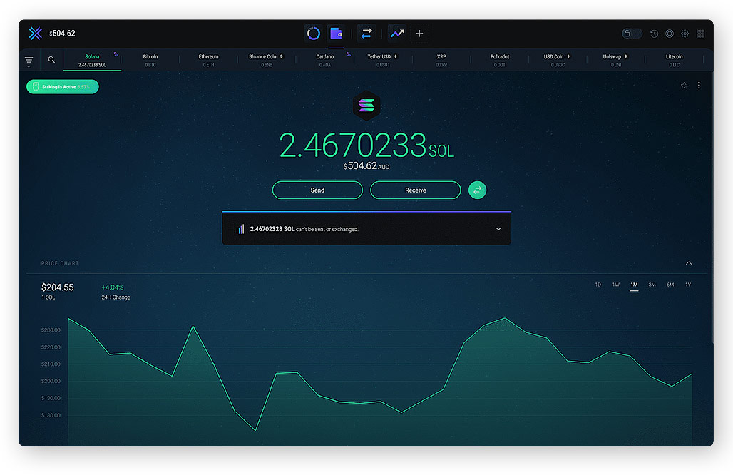This screenshot has width=733, height=475.
Task: Select the 1M chart range
Action: (634, 285)
